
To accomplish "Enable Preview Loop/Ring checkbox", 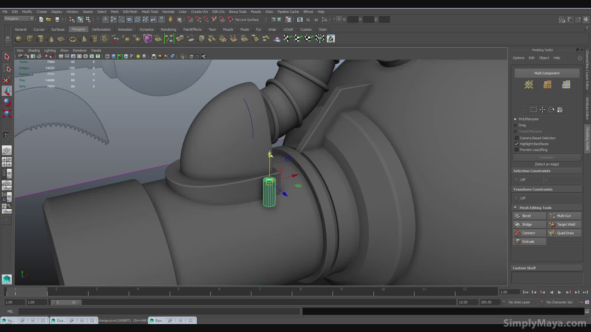I will (x=517, y=150).
